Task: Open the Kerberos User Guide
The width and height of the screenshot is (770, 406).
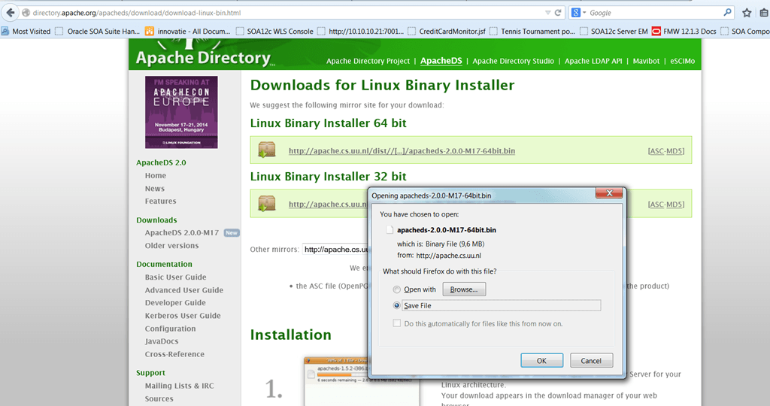Action: [182, 316]
